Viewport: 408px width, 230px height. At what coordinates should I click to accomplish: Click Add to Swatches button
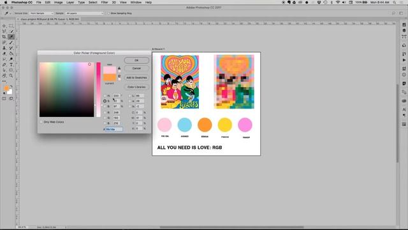pyautogui.click(x=136, y=78)
